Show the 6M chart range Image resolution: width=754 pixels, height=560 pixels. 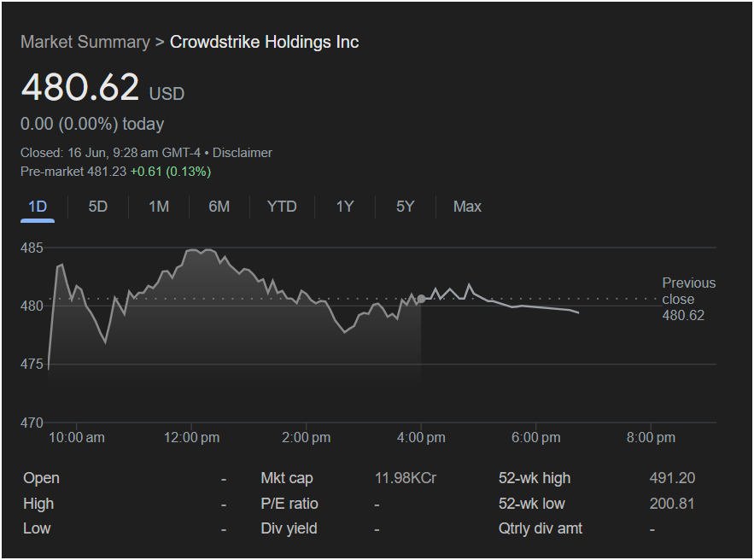[219, 207]
